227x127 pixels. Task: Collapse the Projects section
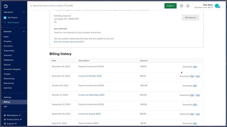24,12
